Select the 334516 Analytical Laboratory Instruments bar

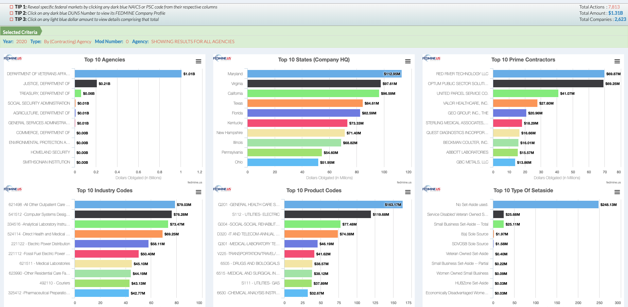(x=121, y=224)
